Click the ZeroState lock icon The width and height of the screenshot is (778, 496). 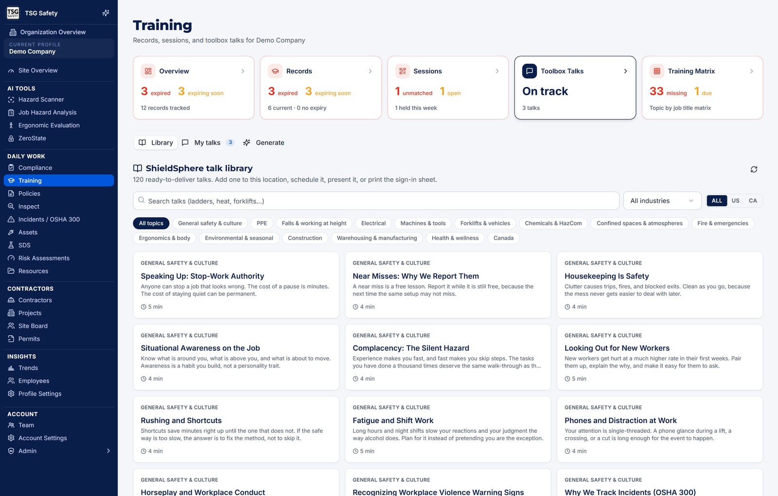point(11,138)
